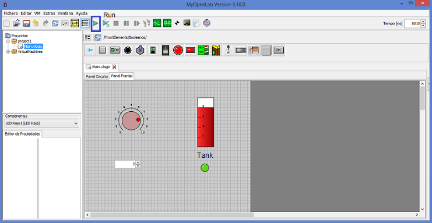Switch to the Panel Circuito tab
Image resolution: width=432 pixels, height=223 pixels.
(x=97, y=76)
